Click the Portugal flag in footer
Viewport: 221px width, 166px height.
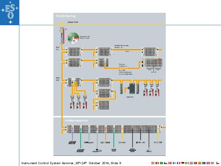[x=196, y=163]
